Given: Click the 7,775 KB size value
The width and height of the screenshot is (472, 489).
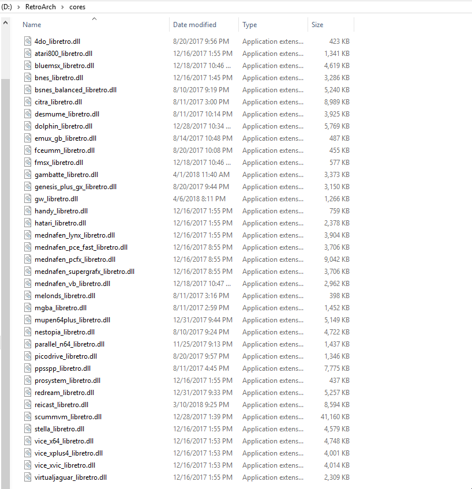Looking at the screenshot, I should coord(336,368).
